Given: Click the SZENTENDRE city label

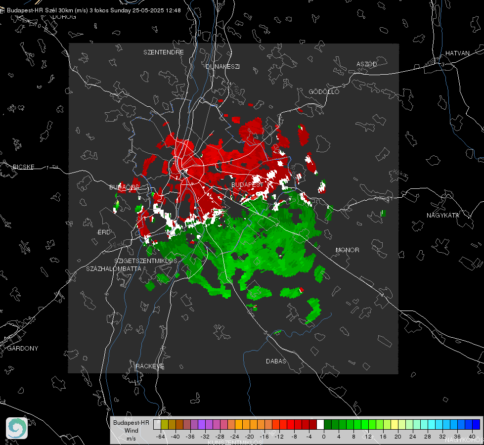Looking at the screenshot, I should coord(163,52).
